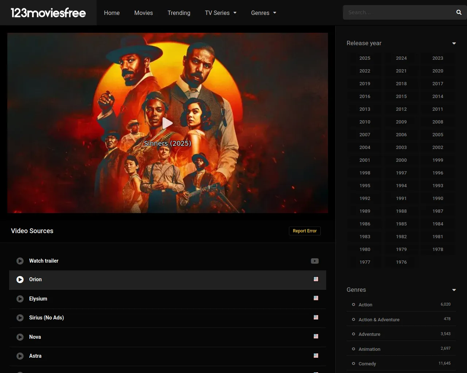Click the circle bullet beside Action & Adventure
This screenshot has height=373, width=467.
pyautogui.click(x=354, y=319)
